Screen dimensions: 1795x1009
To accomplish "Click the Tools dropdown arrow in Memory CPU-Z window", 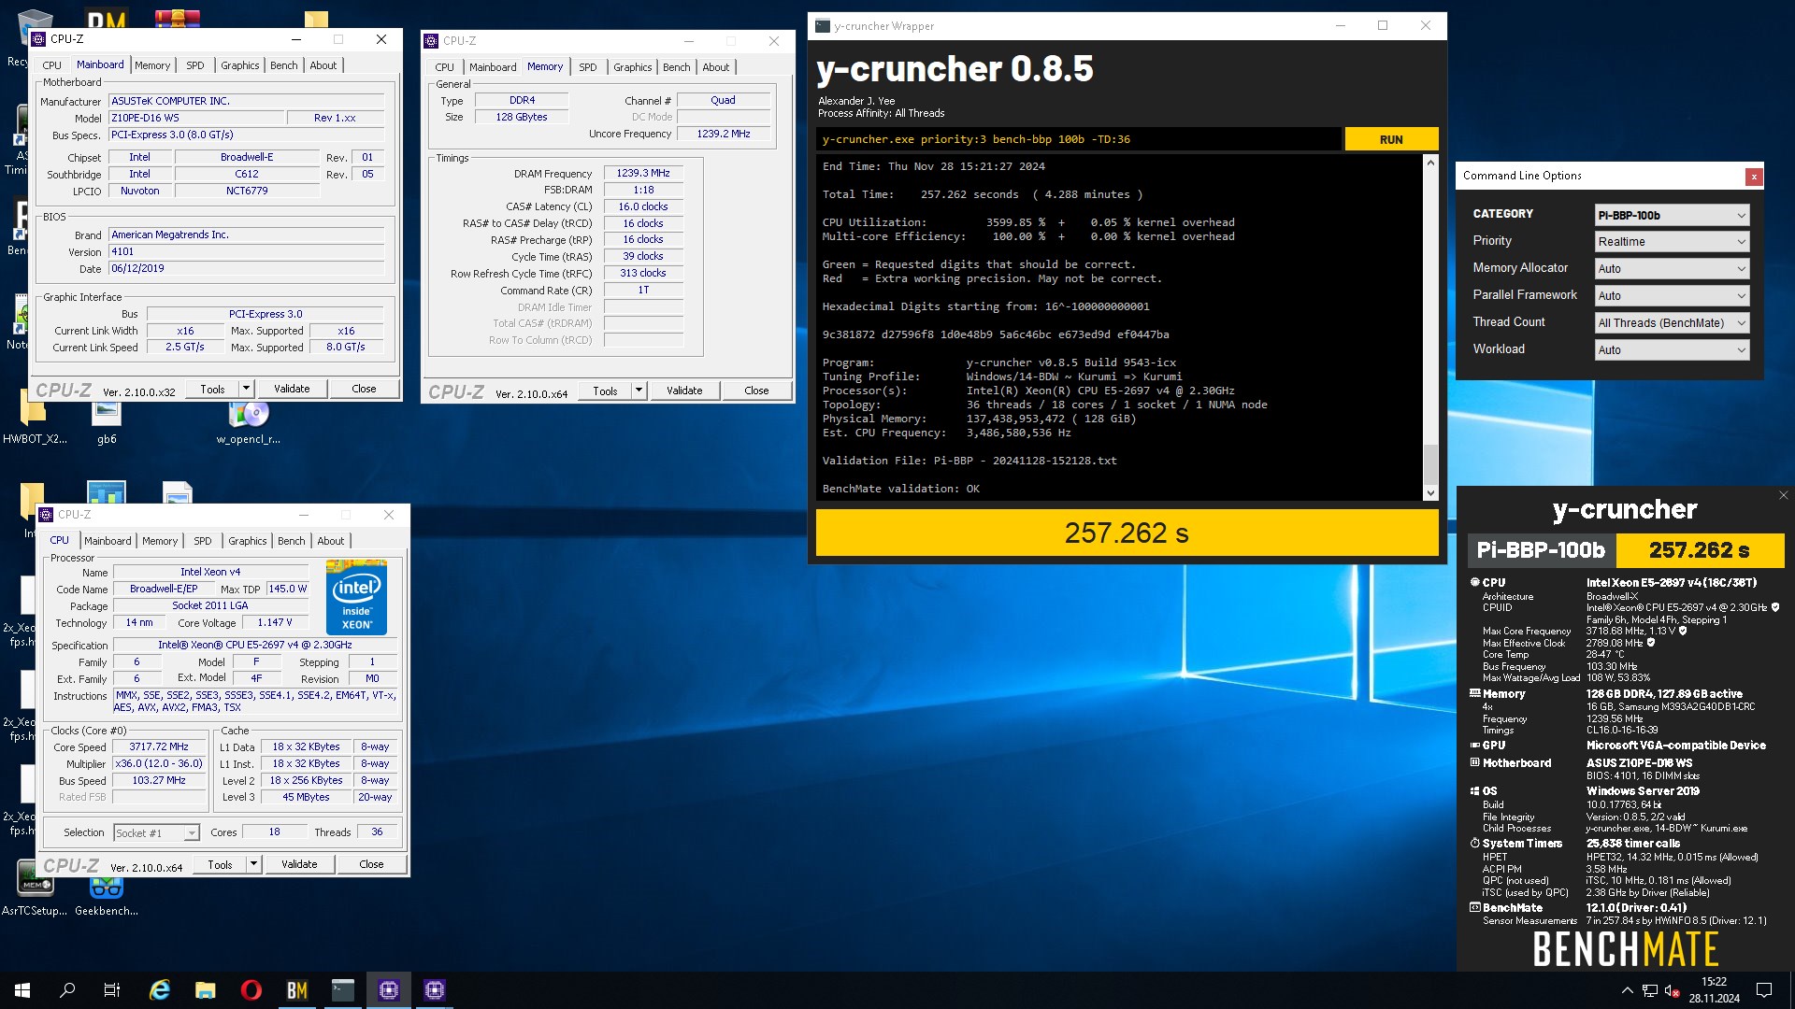I will coord(639,391).
